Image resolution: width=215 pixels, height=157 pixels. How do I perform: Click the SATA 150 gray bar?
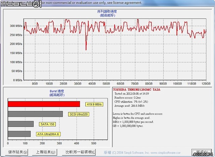click(20, 124)
